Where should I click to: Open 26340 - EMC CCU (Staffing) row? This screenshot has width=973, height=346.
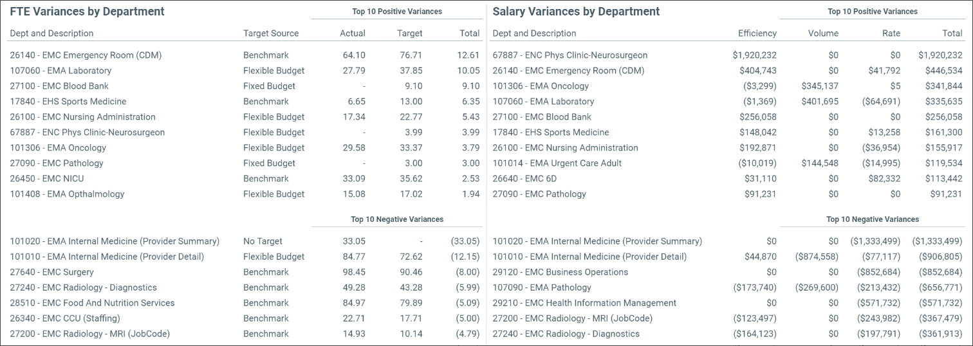pos(64,318)
